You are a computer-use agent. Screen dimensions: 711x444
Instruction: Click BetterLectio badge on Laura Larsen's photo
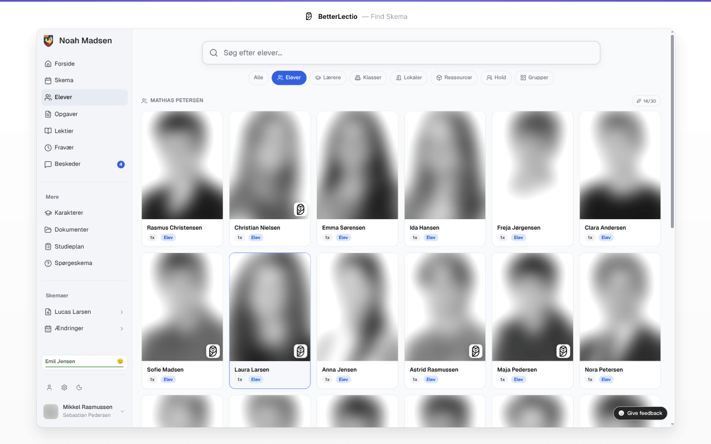[x=301, y=351]
